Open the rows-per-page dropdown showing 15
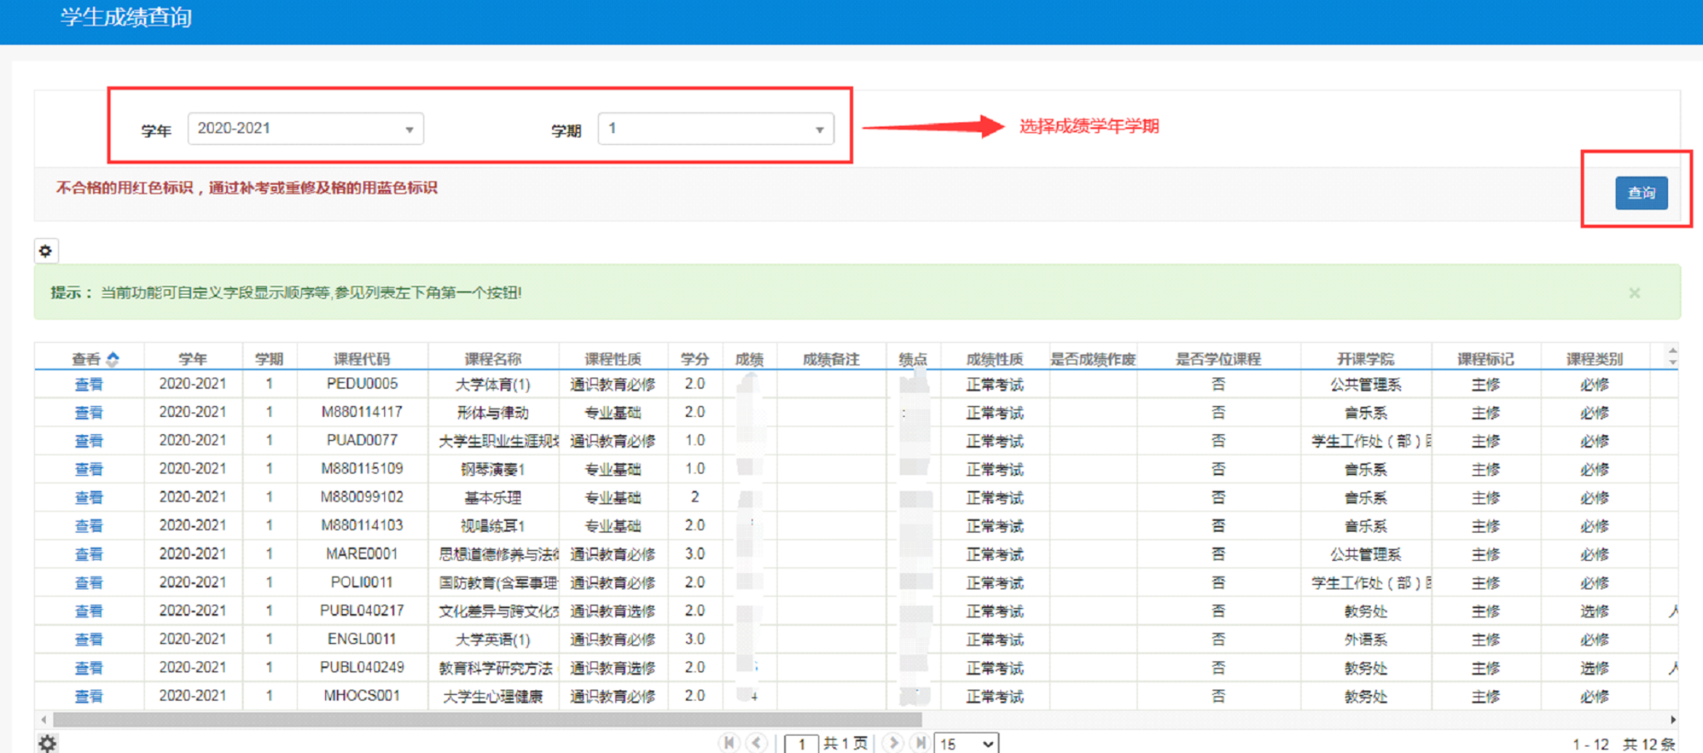The height and width of the screenshot is (753, 1703). point(966,744)
